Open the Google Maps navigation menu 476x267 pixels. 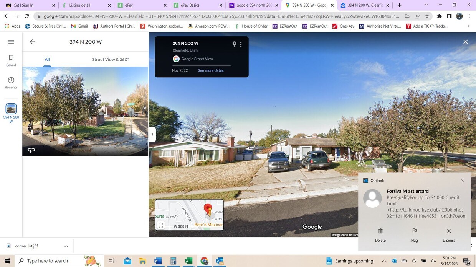[x=11, y=41]
